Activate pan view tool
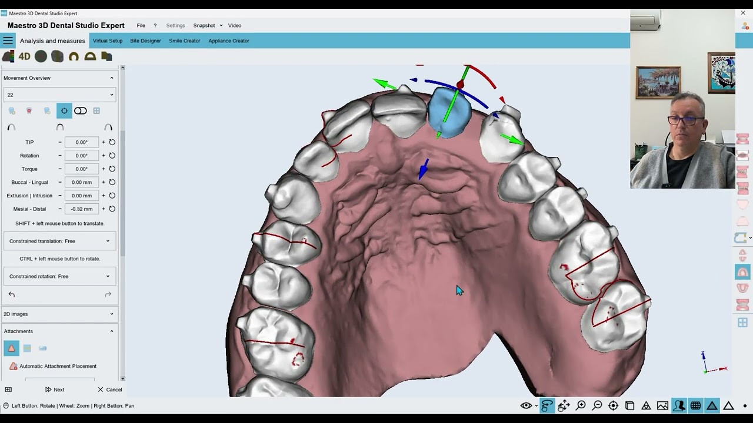The height and width of the screenshot is (423, 753). [x=564, y=405]
